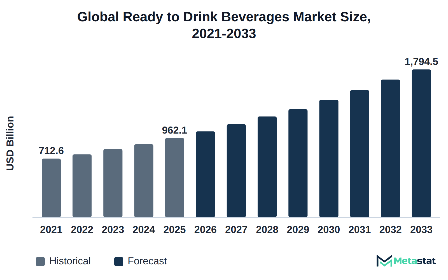Select the bar for 2024
Screen dimensions: 448x280
tap(144, 180)
